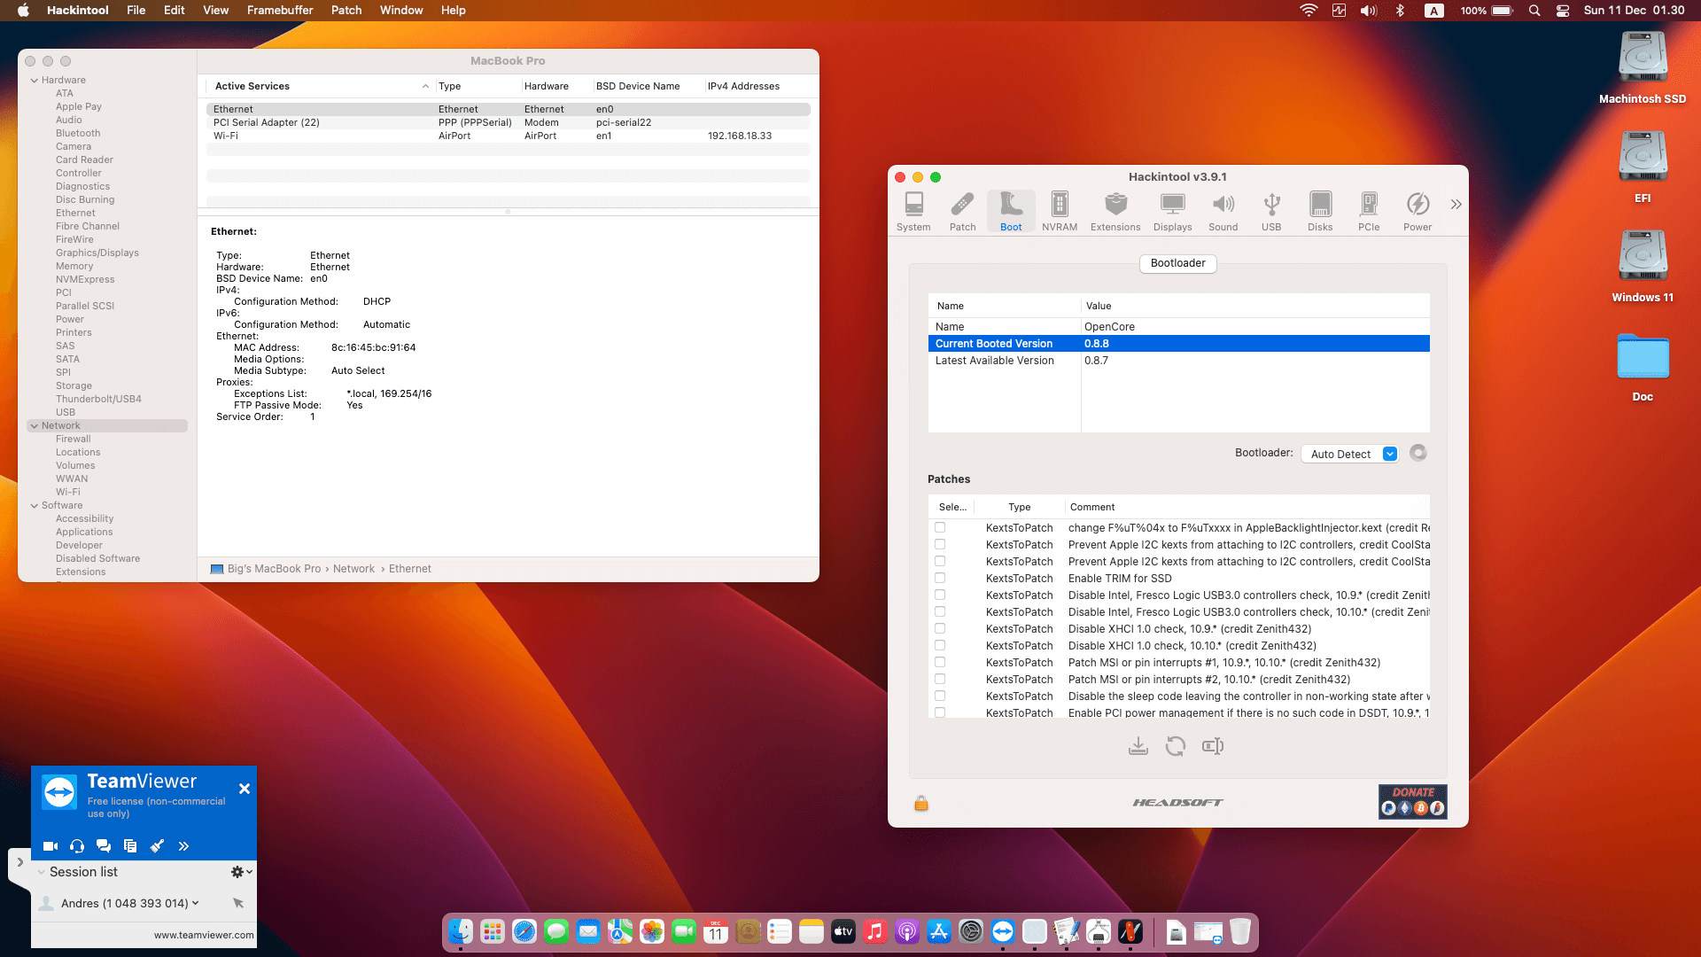Open the Windows 11 drive on desktop
This screenshot has height=957, width=1701.
pos(1643,266)
